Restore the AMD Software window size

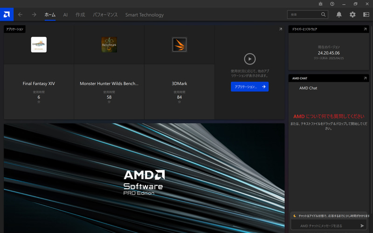point(355,4)
